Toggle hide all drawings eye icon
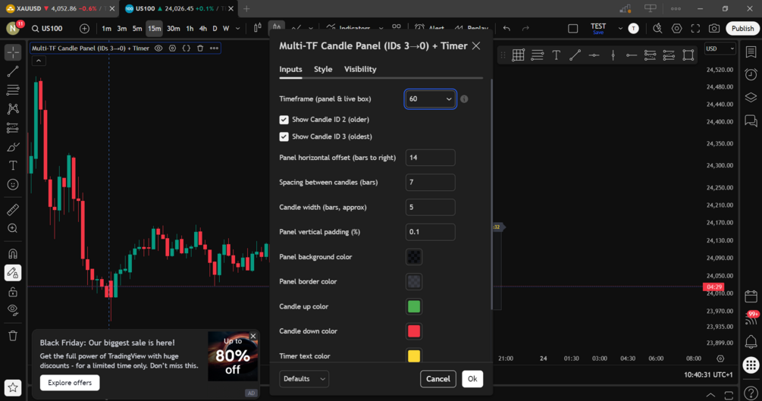762x401 pixels. (13, 310)
